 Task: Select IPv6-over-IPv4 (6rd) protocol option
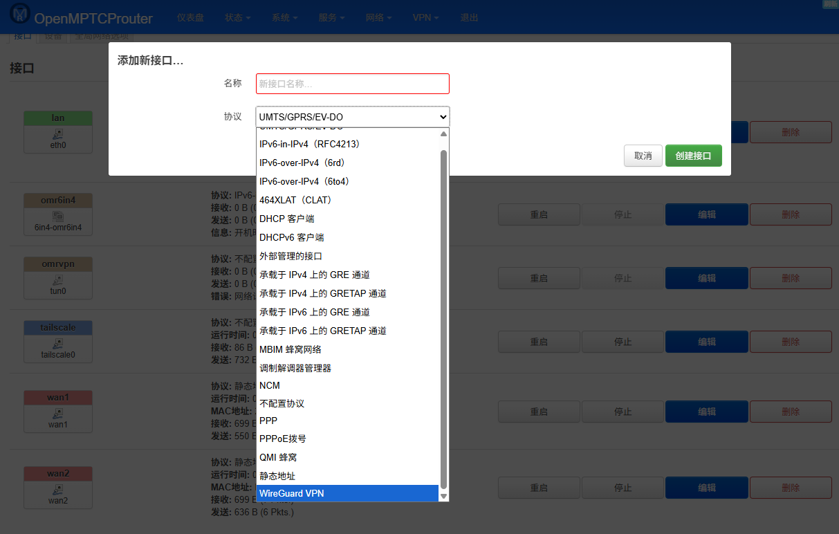click(x=347, y=163)
